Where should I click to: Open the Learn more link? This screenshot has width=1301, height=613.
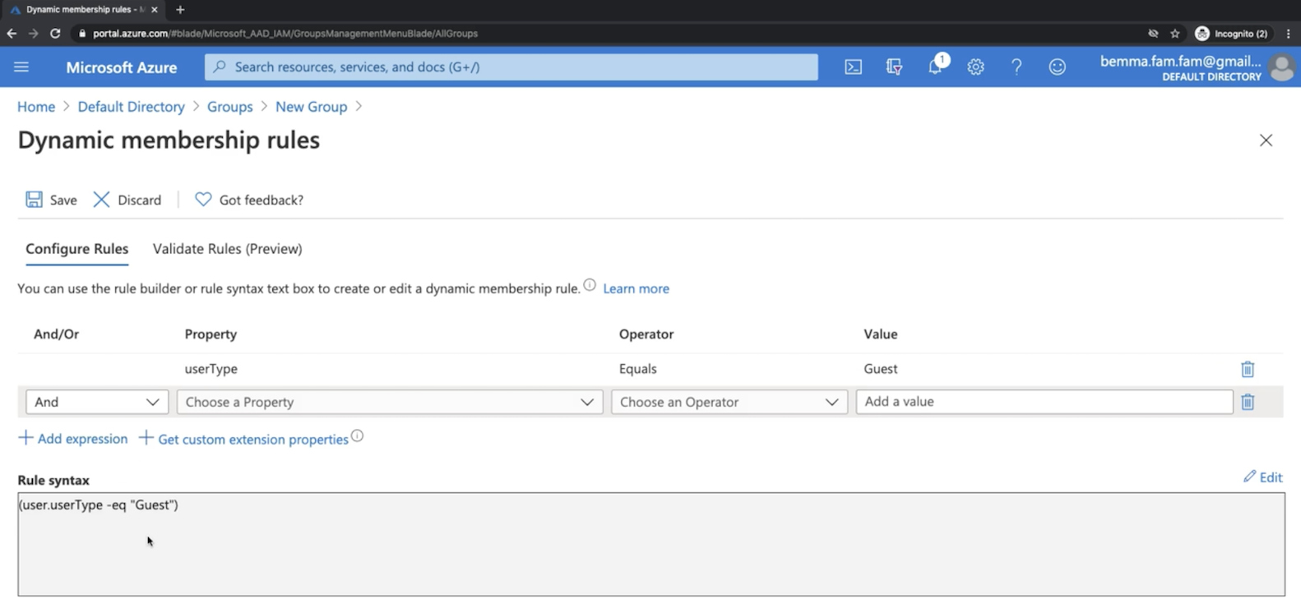[x=637, y=288]
